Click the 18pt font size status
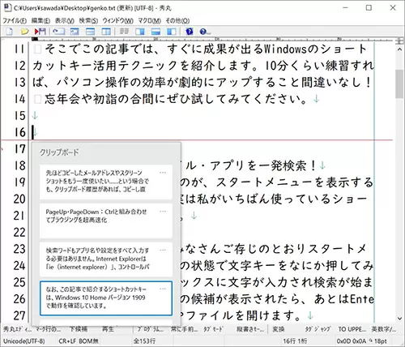Viewport: 405px width, 347px height. (381, 341)
